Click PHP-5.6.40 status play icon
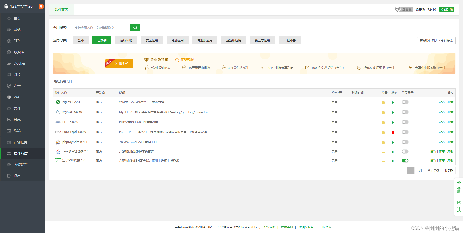463x233 pixels. 393,122
